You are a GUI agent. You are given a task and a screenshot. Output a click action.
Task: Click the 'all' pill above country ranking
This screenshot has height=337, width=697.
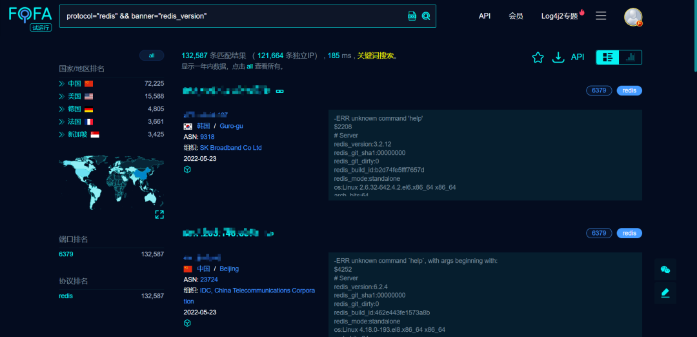click(152, 56)
